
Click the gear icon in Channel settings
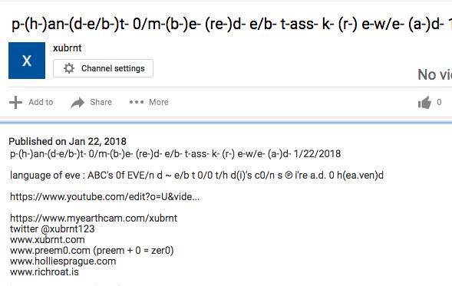click(x=69, y=68)
